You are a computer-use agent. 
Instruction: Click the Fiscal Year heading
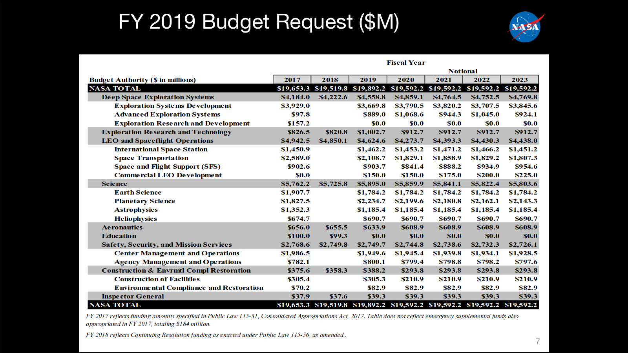(x=406, y=63)
